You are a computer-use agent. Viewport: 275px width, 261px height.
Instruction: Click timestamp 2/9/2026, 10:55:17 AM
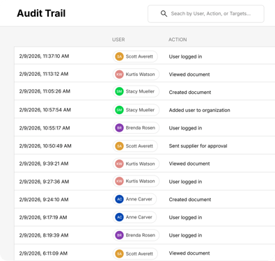45,128
